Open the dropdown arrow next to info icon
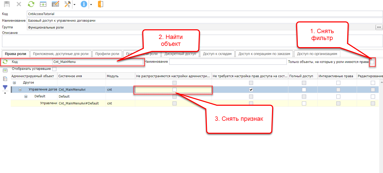The width and height of the screenshot is (383, 173). click(91, 5)
